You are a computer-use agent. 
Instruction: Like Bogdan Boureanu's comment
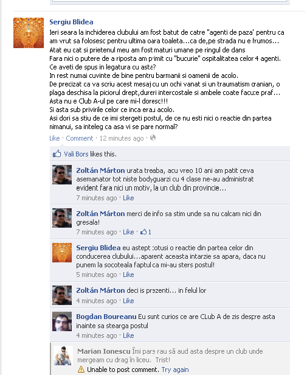(128, 335)
